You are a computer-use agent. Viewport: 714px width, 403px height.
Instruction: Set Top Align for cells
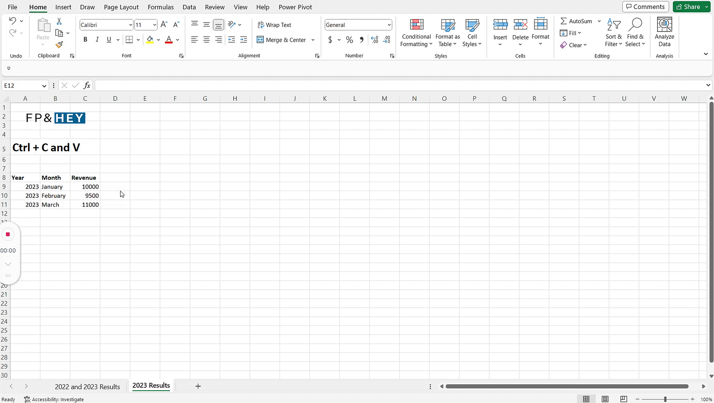coord(195,25)
